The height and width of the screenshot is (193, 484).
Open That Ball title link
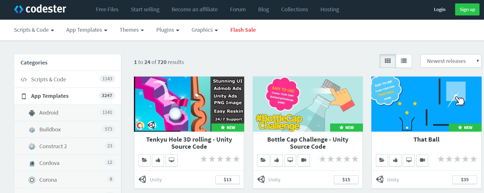pos(426,140)
